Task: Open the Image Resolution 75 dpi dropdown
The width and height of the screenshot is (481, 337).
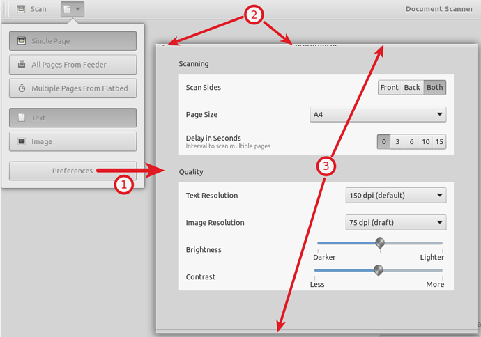Action: pyautogui.click(x=396, y=222)
